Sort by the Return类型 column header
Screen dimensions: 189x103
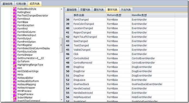[x=119, y=15]
